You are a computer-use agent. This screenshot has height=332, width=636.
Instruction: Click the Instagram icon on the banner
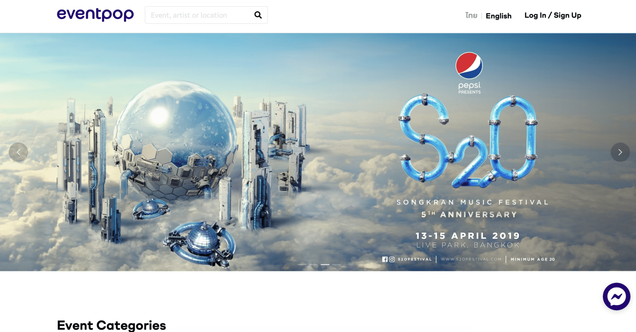click(392, 259)
